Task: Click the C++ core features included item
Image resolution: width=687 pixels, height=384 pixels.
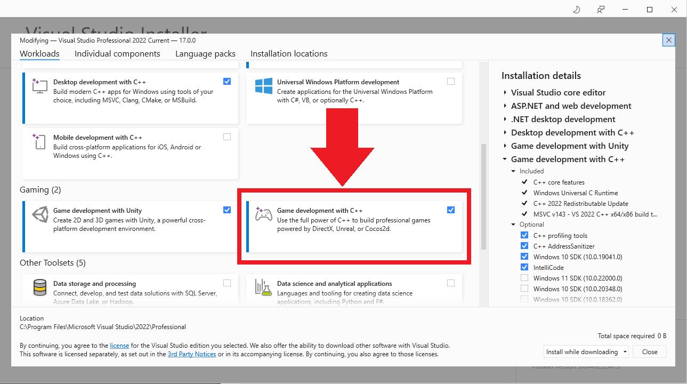Action: 559,182
